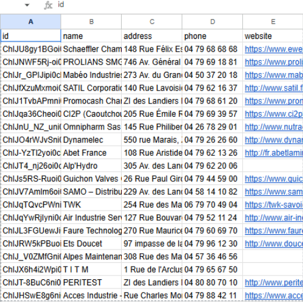This screenshot has height=303, width=303.
Task: Select the 'Ets Doucet' name cell
Action: click(x=91, y=243)
